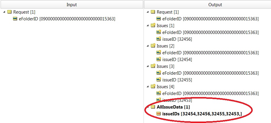Click eFolderID icon under Issues [1]

[159, 32]
